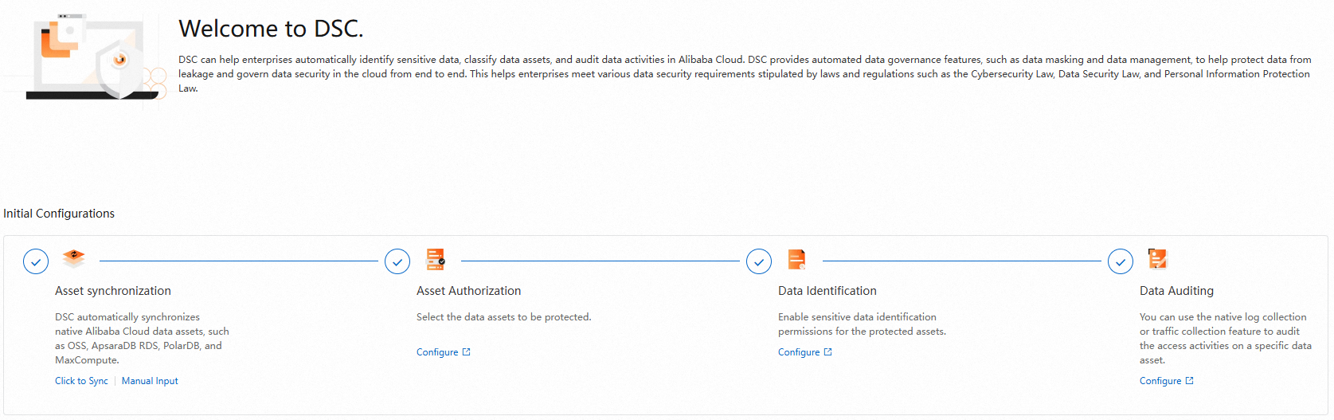Open the Manual Input link
The width and height of the screenshot is (1334, 420).
click(x=150, y=381)
